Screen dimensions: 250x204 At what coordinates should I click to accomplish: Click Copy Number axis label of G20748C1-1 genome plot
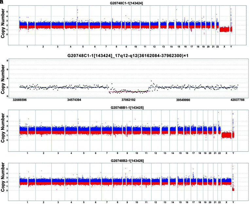click(x=3, y=24)
